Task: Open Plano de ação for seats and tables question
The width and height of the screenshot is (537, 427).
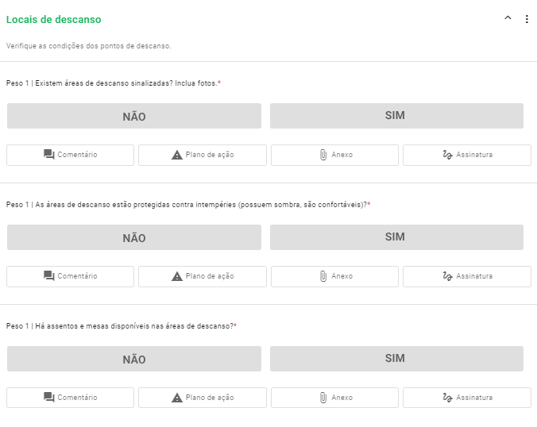Action: point(177,398)
